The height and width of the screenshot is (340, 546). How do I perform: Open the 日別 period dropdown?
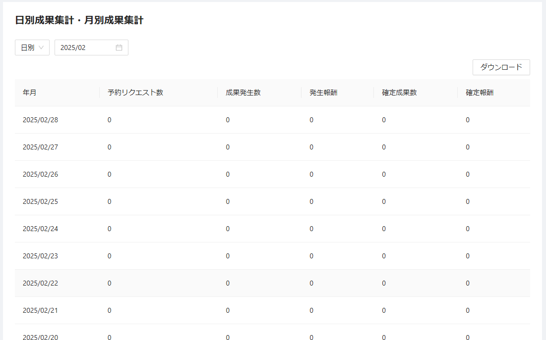tap(32, 47)
